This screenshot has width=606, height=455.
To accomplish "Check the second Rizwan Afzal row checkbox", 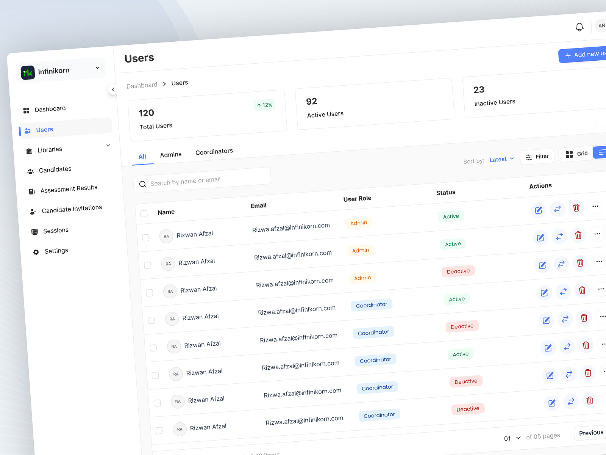I will point(148,265).
